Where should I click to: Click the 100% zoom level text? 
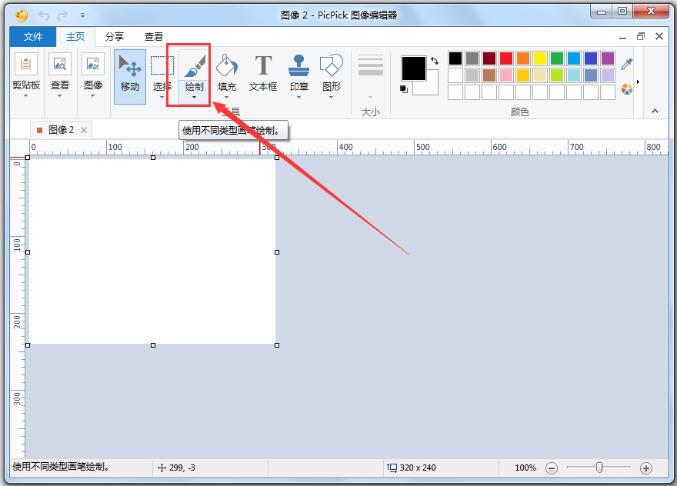pos(525,468)
